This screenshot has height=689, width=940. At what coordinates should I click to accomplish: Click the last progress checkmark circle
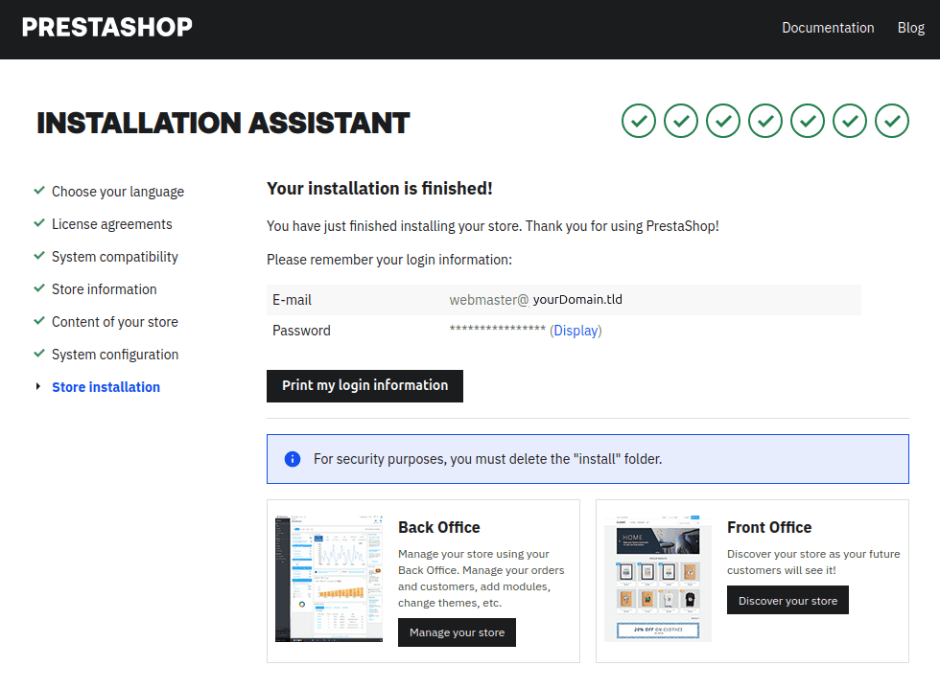[x=892, y=121]
